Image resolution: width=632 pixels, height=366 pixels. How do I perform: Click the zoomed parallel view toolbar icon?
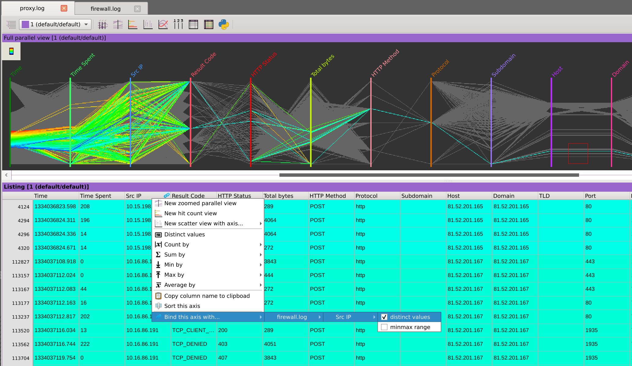[118, 24]
